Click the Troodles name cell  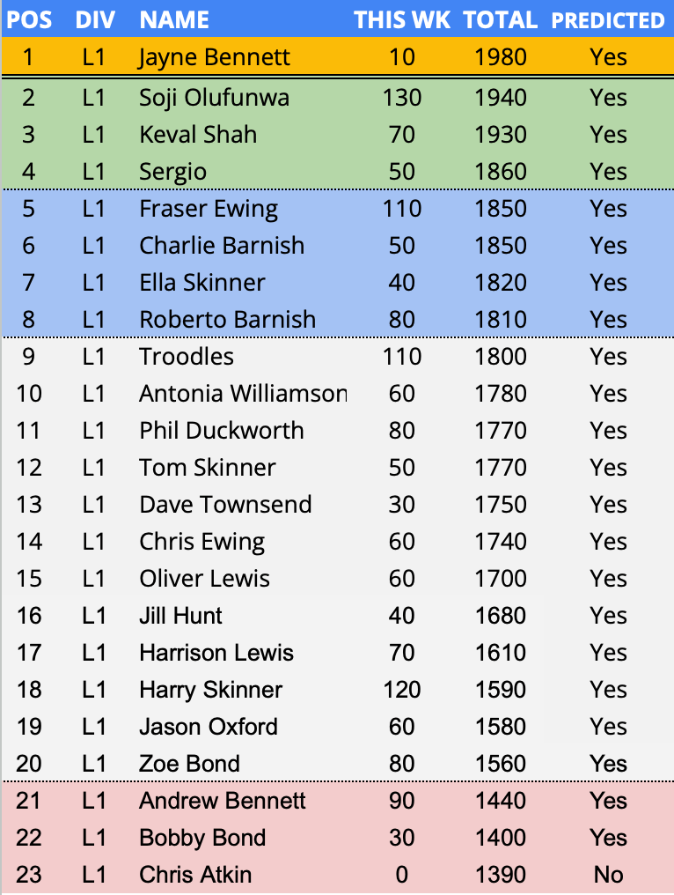187,357
